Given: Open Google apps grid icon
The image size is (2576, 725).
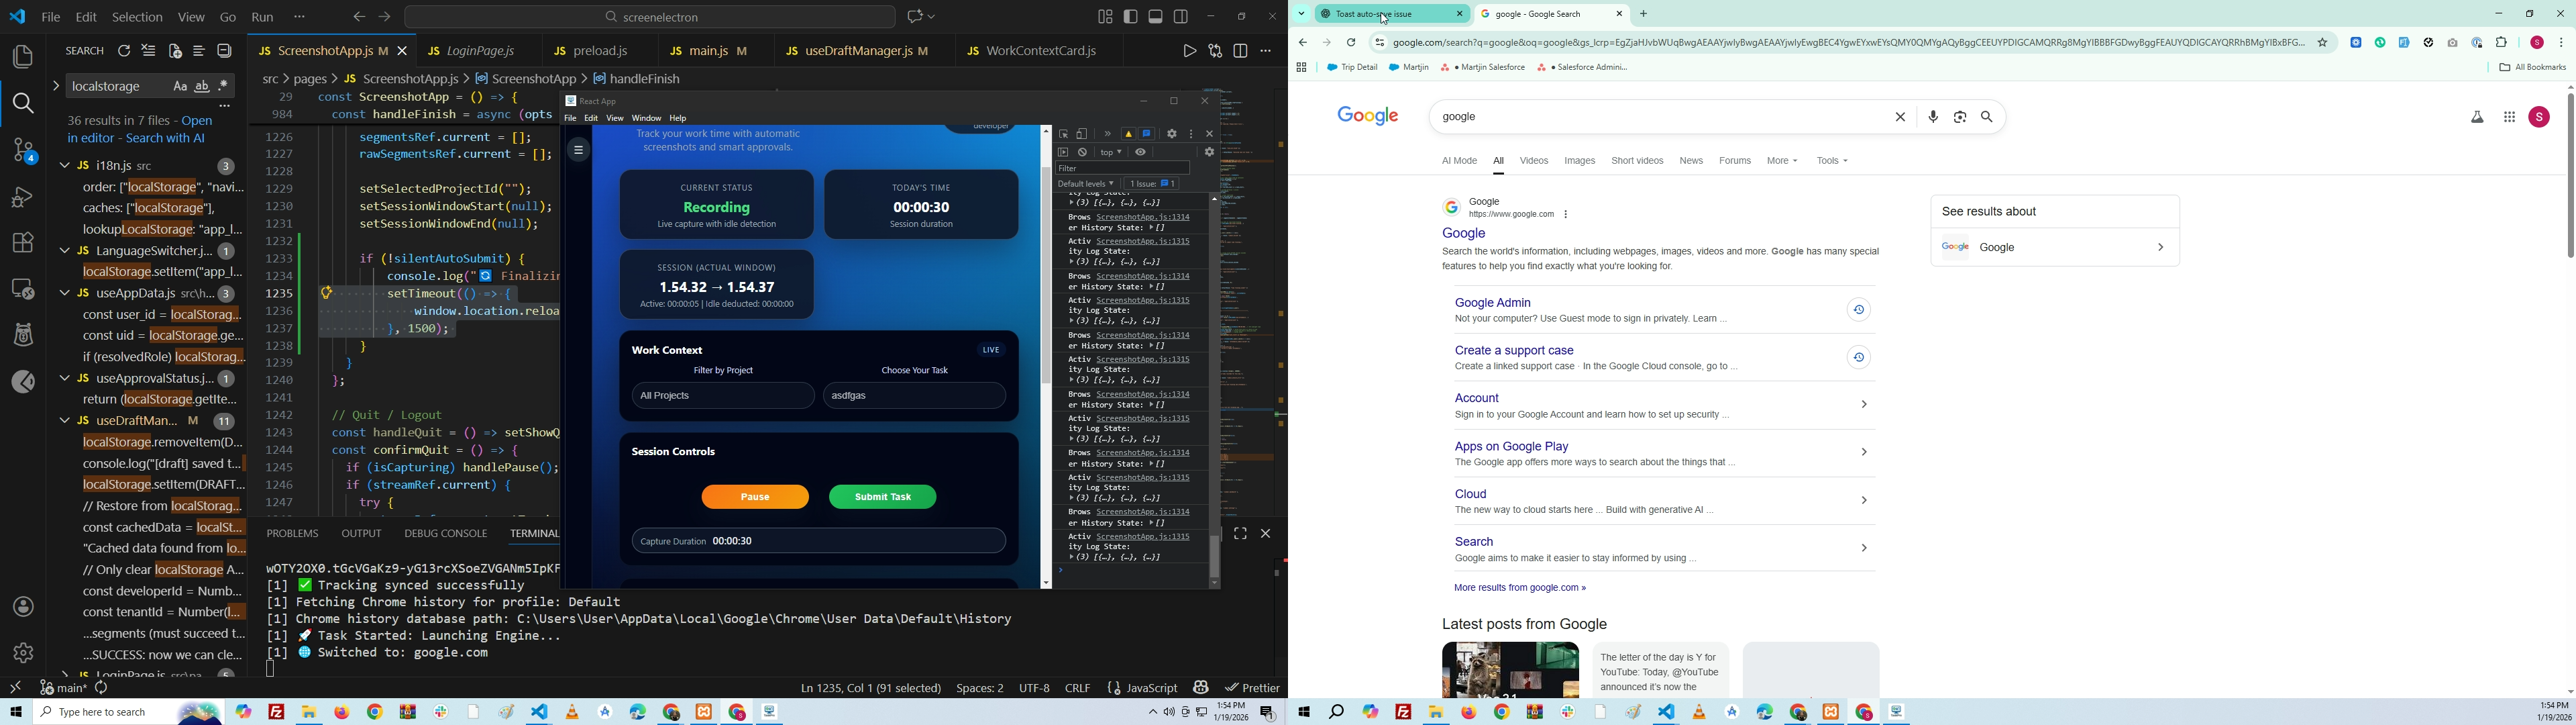Looking at the screenshot, I should tap(2509, 118).
